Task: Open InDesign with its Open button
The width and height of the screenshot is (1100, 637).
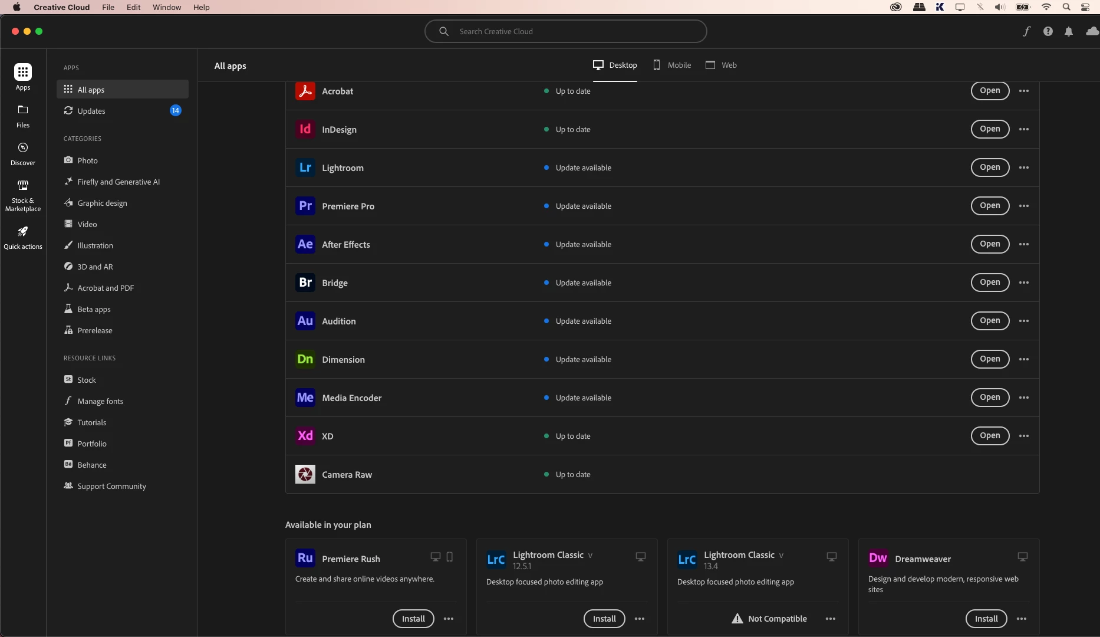Action: [x=990, y=129]
